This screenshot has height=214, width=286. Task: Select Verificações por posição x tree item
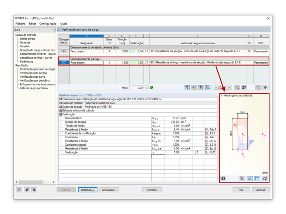tap(35, 81)
